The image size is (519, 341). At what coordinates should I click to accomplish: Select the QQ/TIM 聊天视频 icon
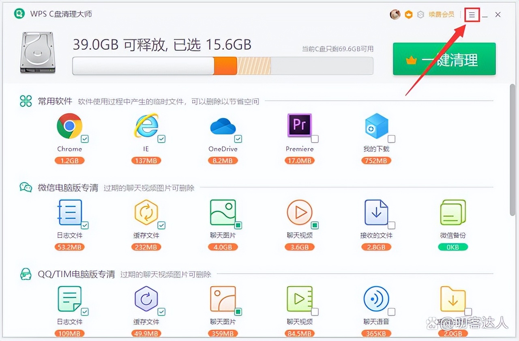coord(299,299)
